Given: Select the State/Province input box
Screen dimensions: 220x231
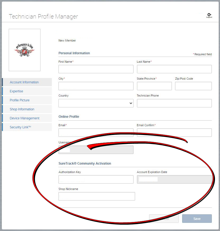Looking at the screenshot, I should click(x=154, y=86).
